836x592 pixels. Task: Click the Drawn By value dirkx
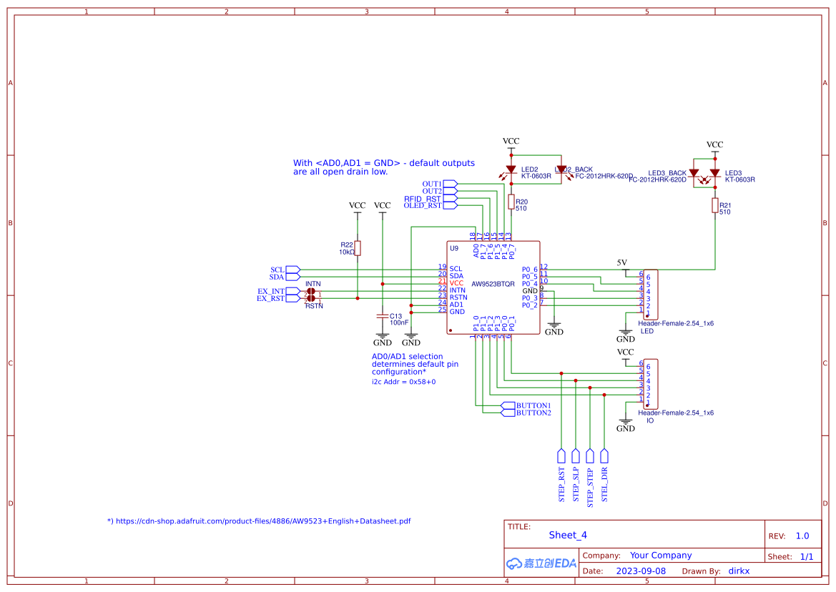[738, 571]
